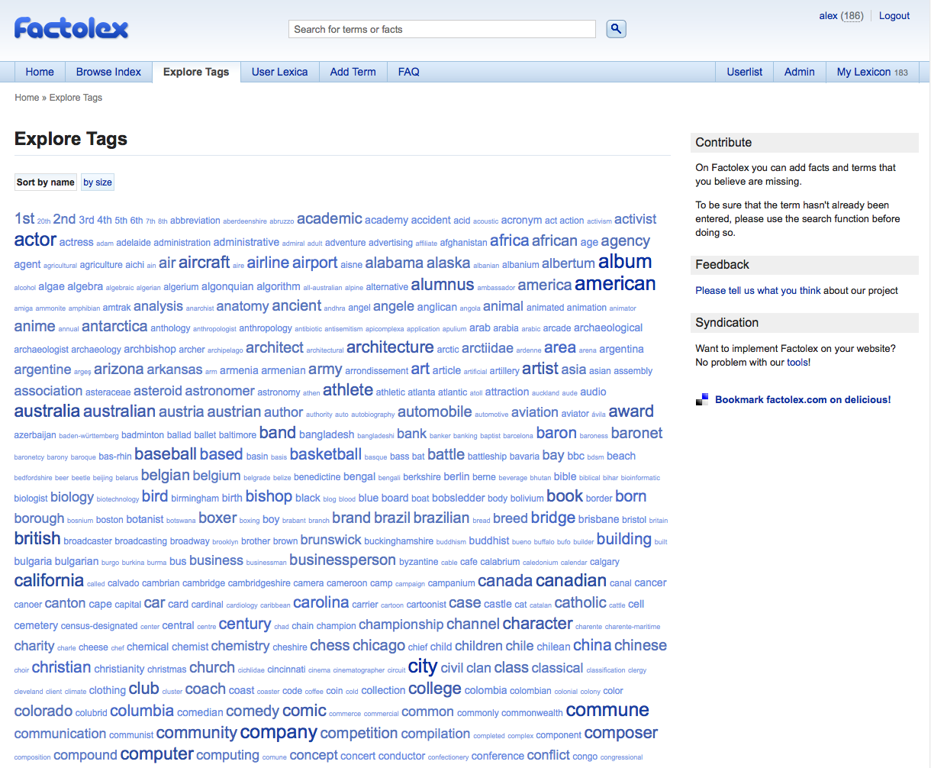The width and height of the screenshot is (931, 768).
Task: Click the delicious bookmark icon
Action: coord(702,399)
